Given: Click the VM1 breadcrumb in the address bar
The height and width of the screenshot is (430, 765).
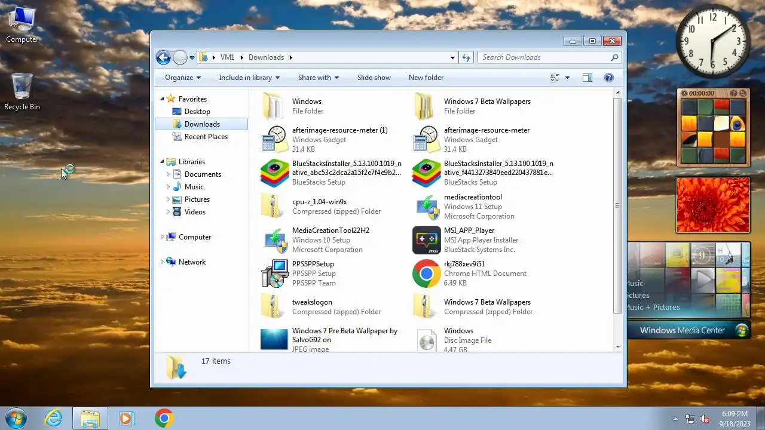Looking at the screenshot, I should click(x=227, y=57).
